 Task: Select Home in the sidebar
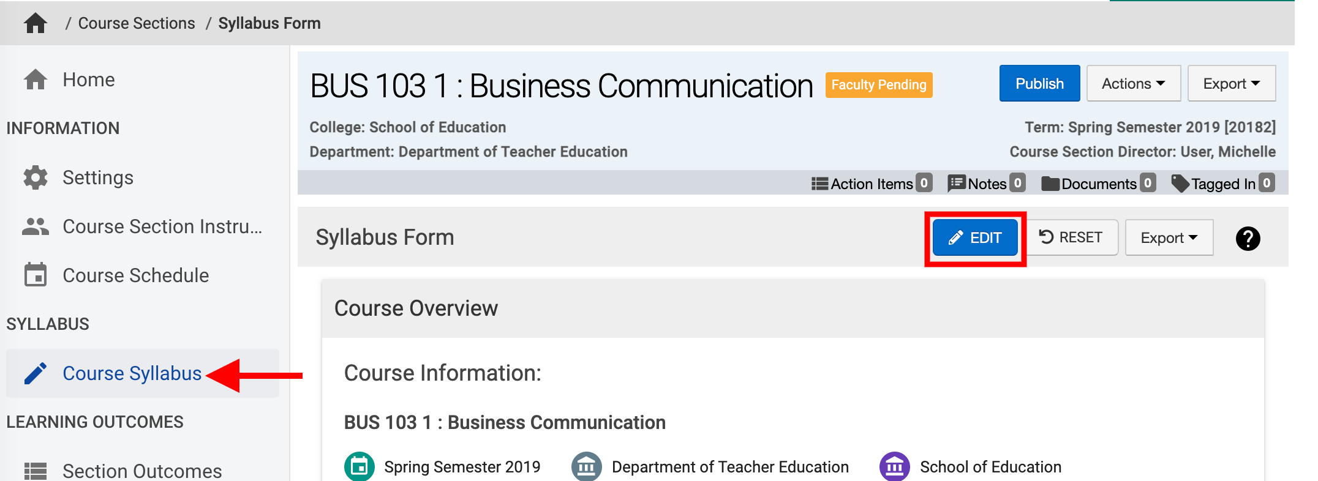coord(89,80)
